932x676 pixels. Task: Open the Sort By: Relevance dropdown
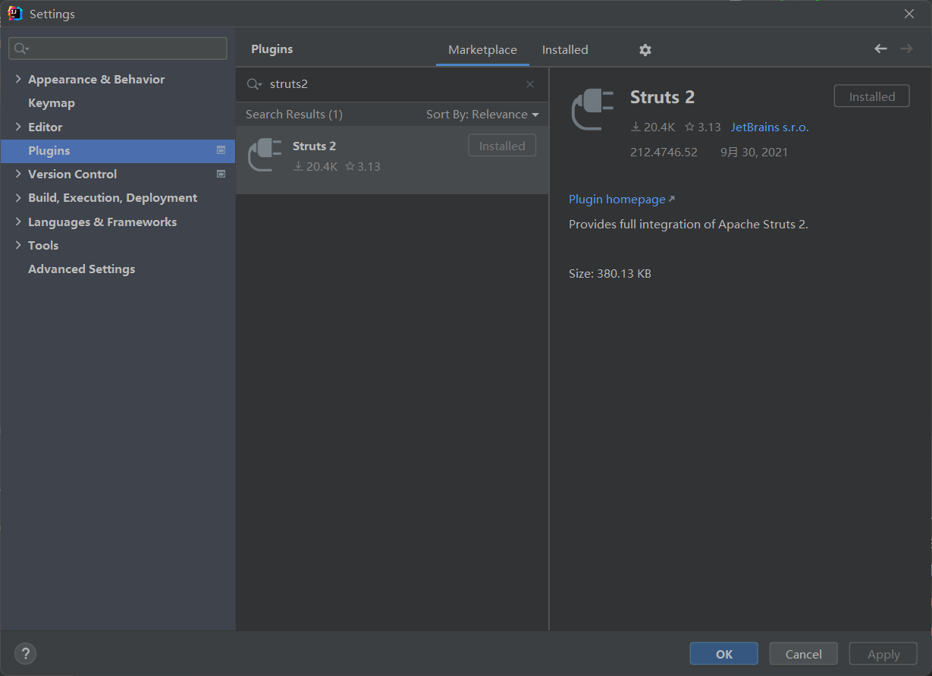coord(482,115)
